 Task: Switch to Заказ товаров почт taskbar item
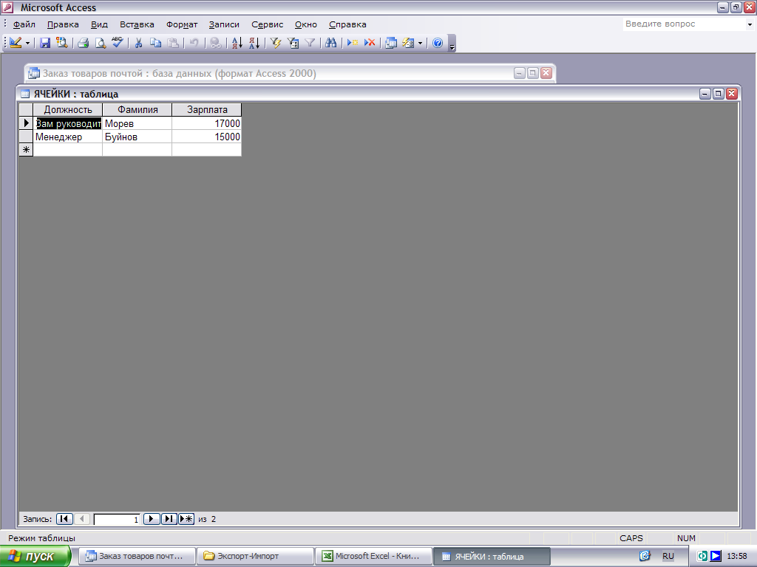click(x=137, y=556)
